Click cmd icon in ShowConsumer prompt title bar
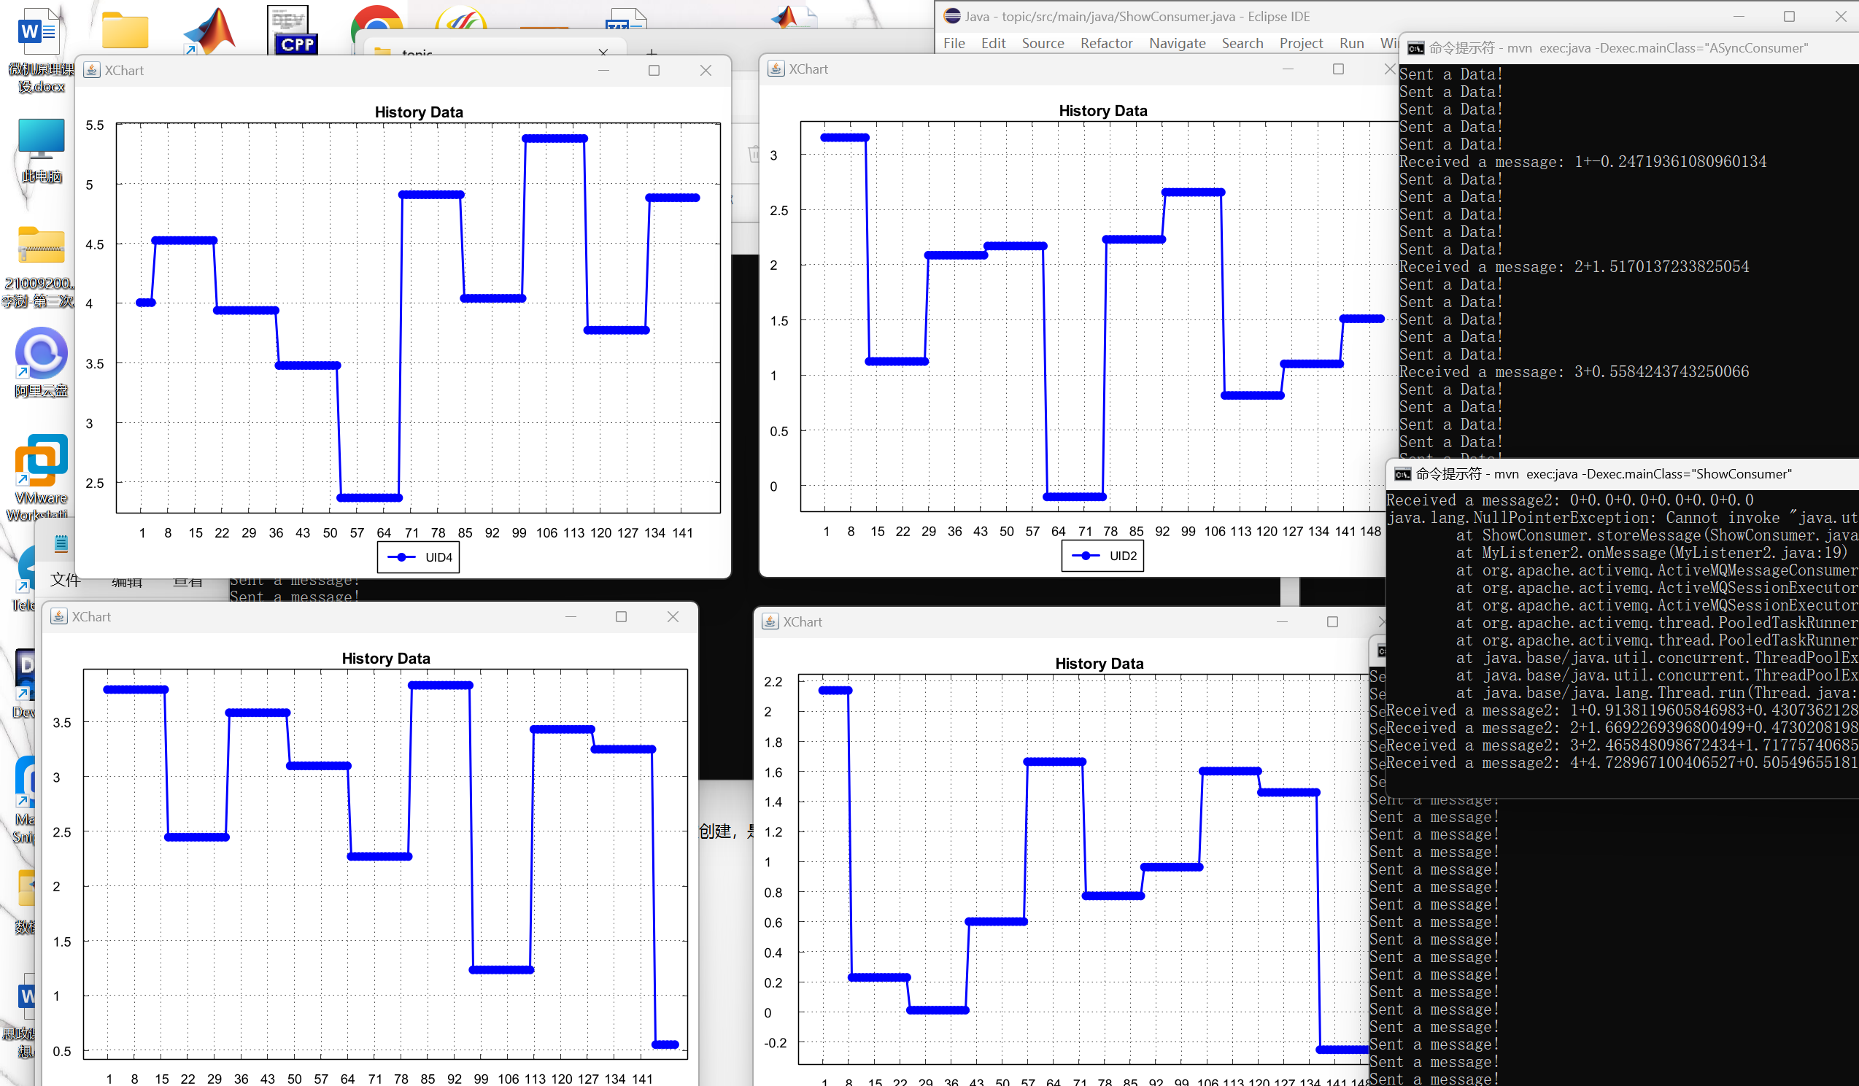 click(1402, 474)
